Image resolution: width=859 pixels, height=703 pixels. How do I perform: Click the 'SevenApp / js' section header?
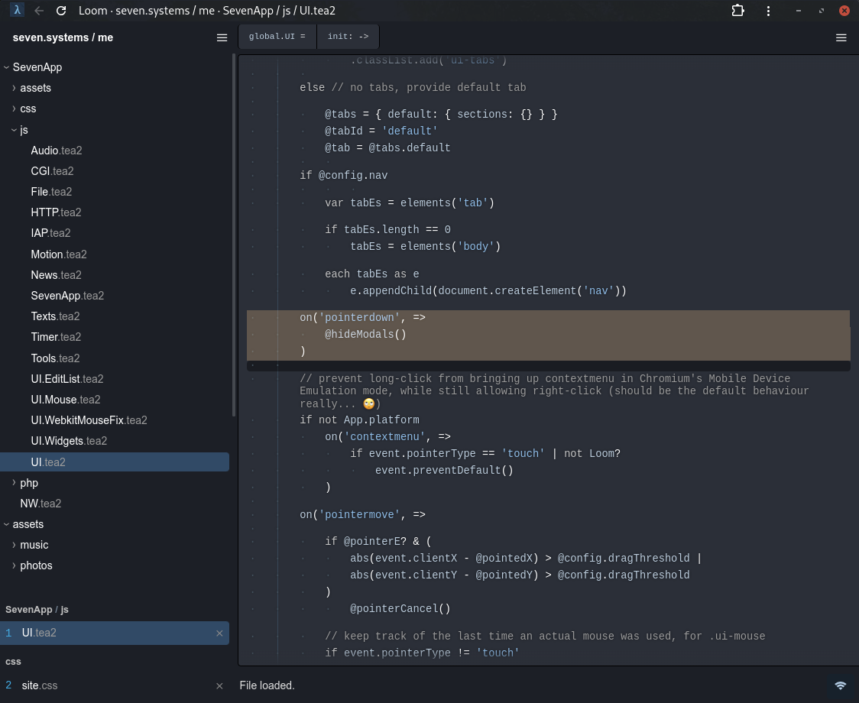pyautogui.click(x=37, y=610)
